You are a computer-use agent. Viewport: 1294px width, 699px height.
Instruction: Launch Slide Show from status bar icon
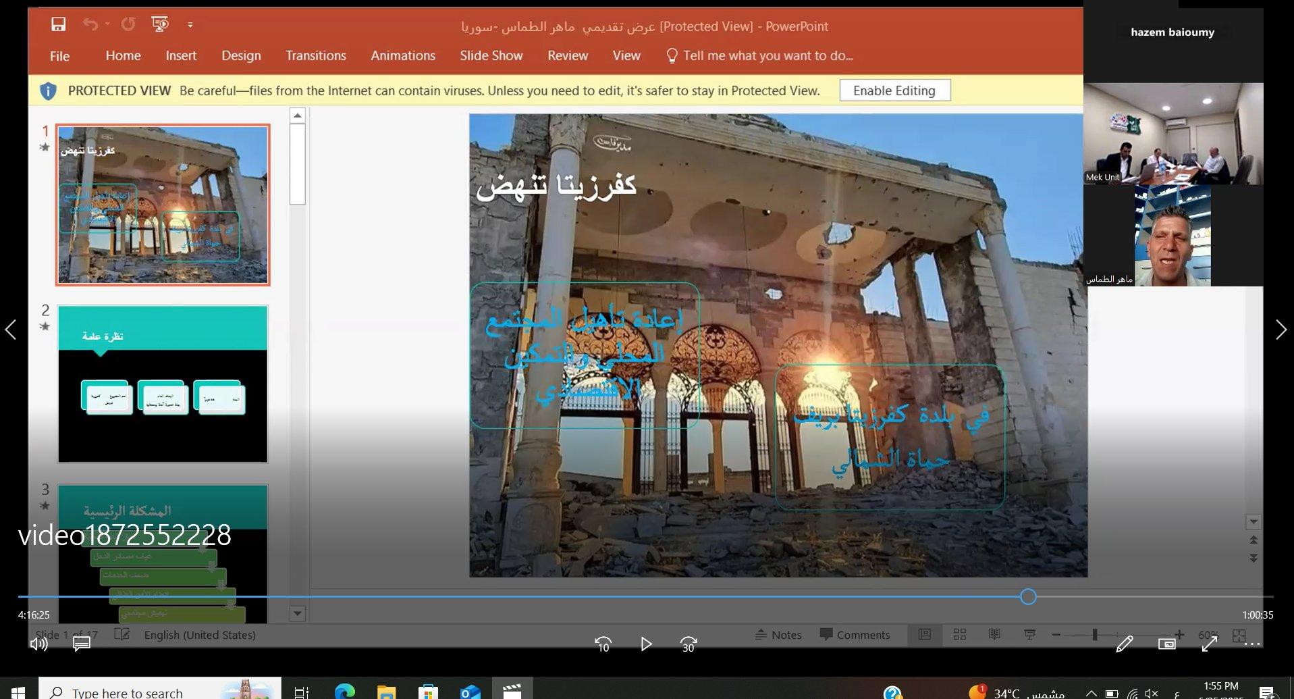[x=1029, y=635]
